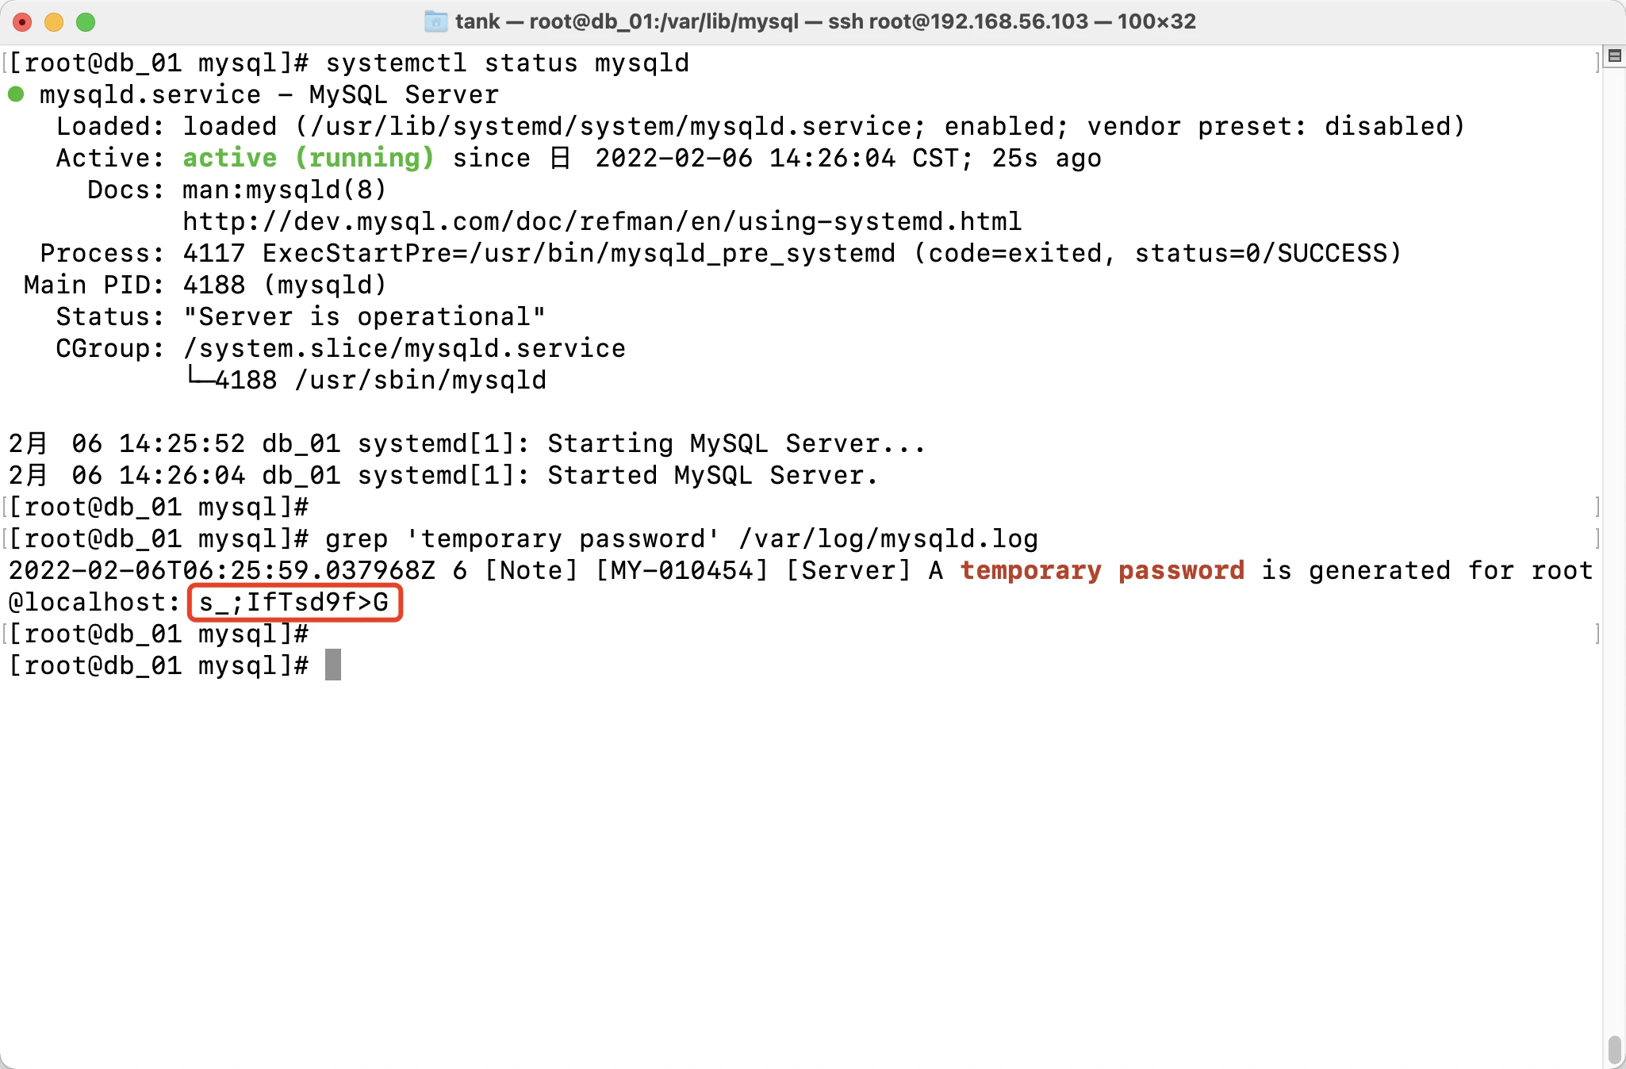This screenshot has width=1626, height=1069.
Task: Click the red close window button
Action: coord(22,22)
